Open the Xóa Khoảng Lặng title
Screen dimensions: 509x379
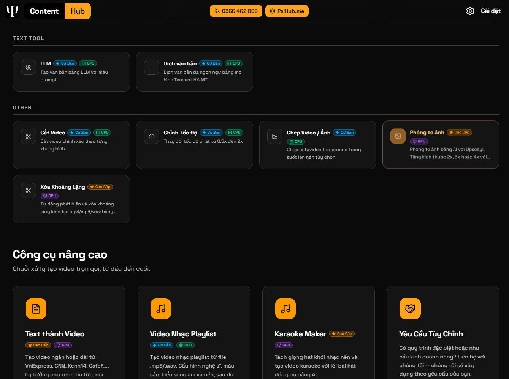[63, 187]
